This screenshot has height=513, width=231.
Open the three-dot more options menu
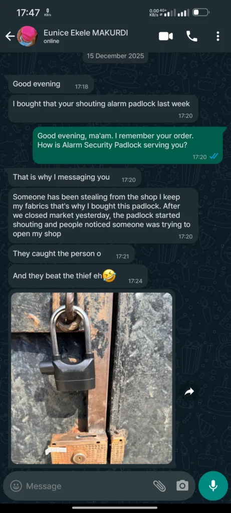pos(218,36)
